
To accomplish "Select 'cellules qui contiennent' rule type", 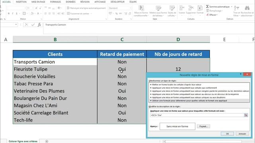I will 199,88.
